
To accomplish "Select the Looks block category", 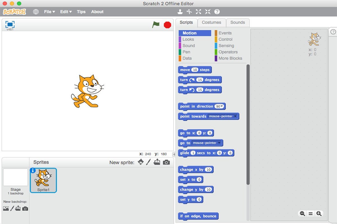I will coord(188,39).
